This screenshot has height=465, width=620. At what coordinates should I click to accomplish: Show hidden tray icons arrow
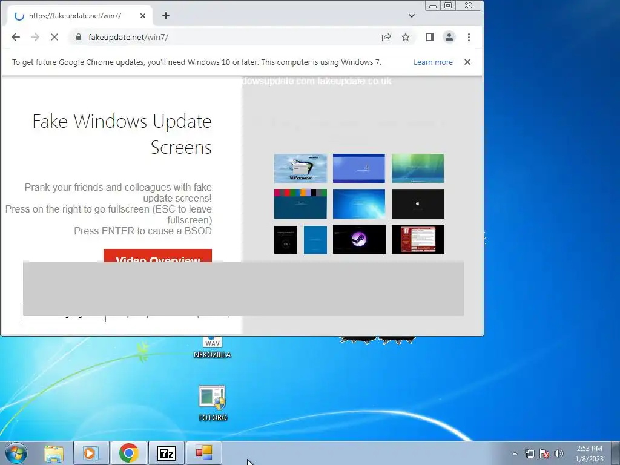[x=515, y=453]
